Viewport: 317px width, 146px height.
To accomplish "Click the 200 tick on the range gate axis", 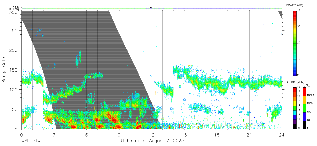I will pyautogui.click(x=14, y=50).
